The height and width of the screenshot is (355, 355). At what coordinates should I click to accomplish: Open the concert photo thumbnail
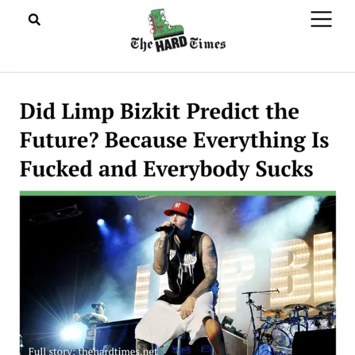177,275
